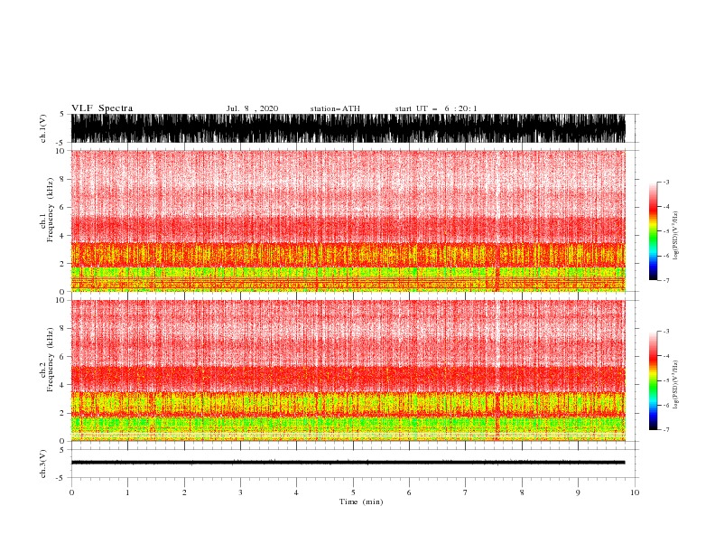Click the '-4' tick on ch.2 colorbar
Viewport: 715px width, 553px height.
click(x=665, y=356)
